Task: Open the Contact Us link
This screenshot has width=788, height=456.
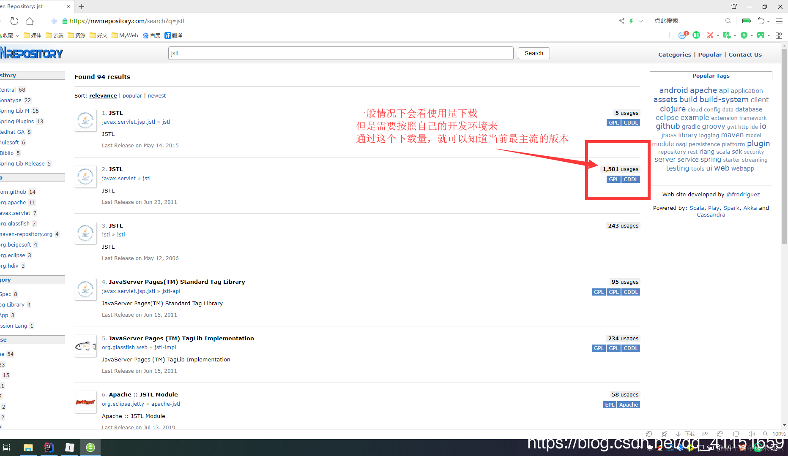Action: tap(745, 54)
